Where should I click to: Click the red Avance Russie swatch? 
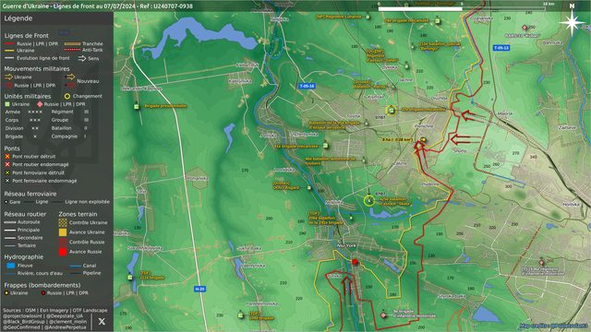(63, 252)
